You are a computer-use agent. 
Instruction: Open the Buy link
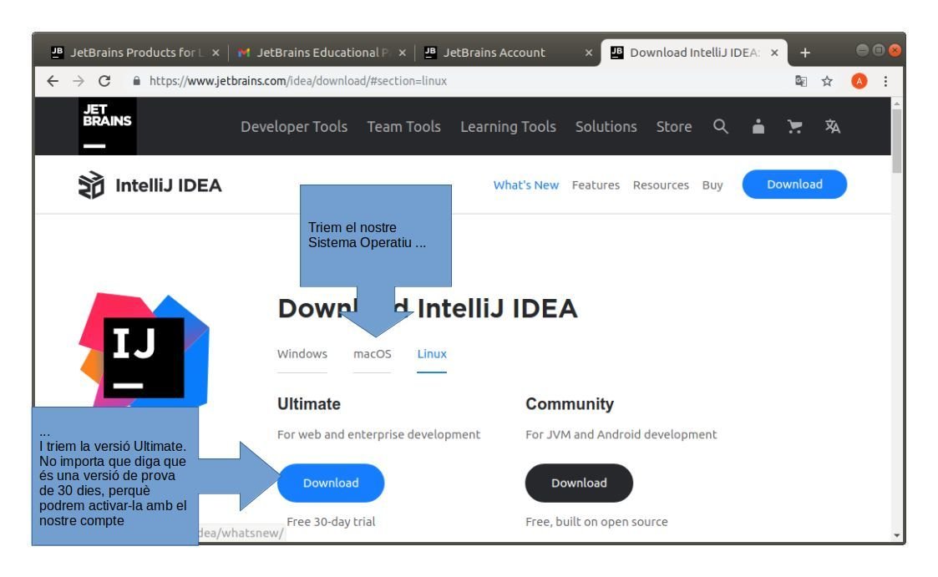(712, 185)
